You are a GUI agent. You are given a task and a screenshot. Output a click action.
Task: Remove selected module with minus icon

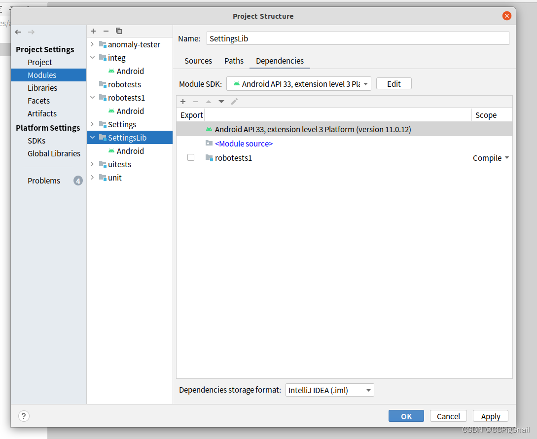[x=106, y=31]
